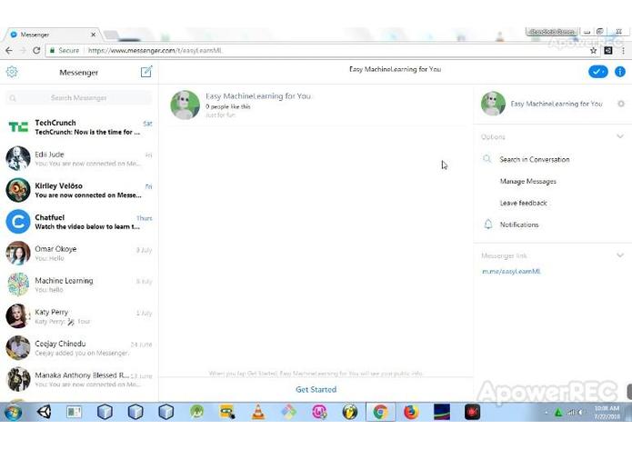This screenshot has width=632, height=449.
Task: Click the Get Started button
Action: [316, 389]
